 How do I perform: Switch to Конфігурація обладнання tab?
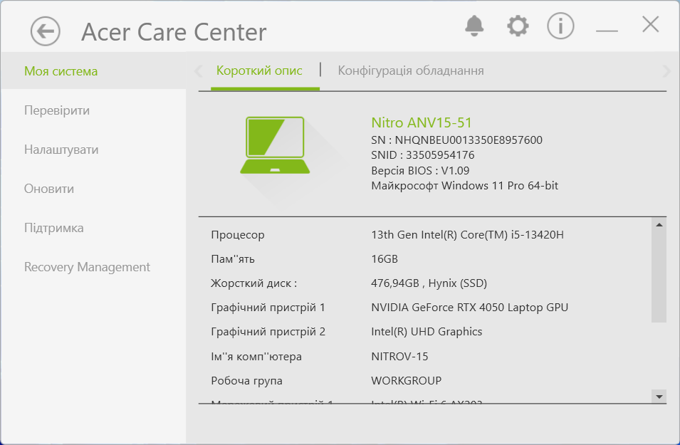tap(411, 70)
